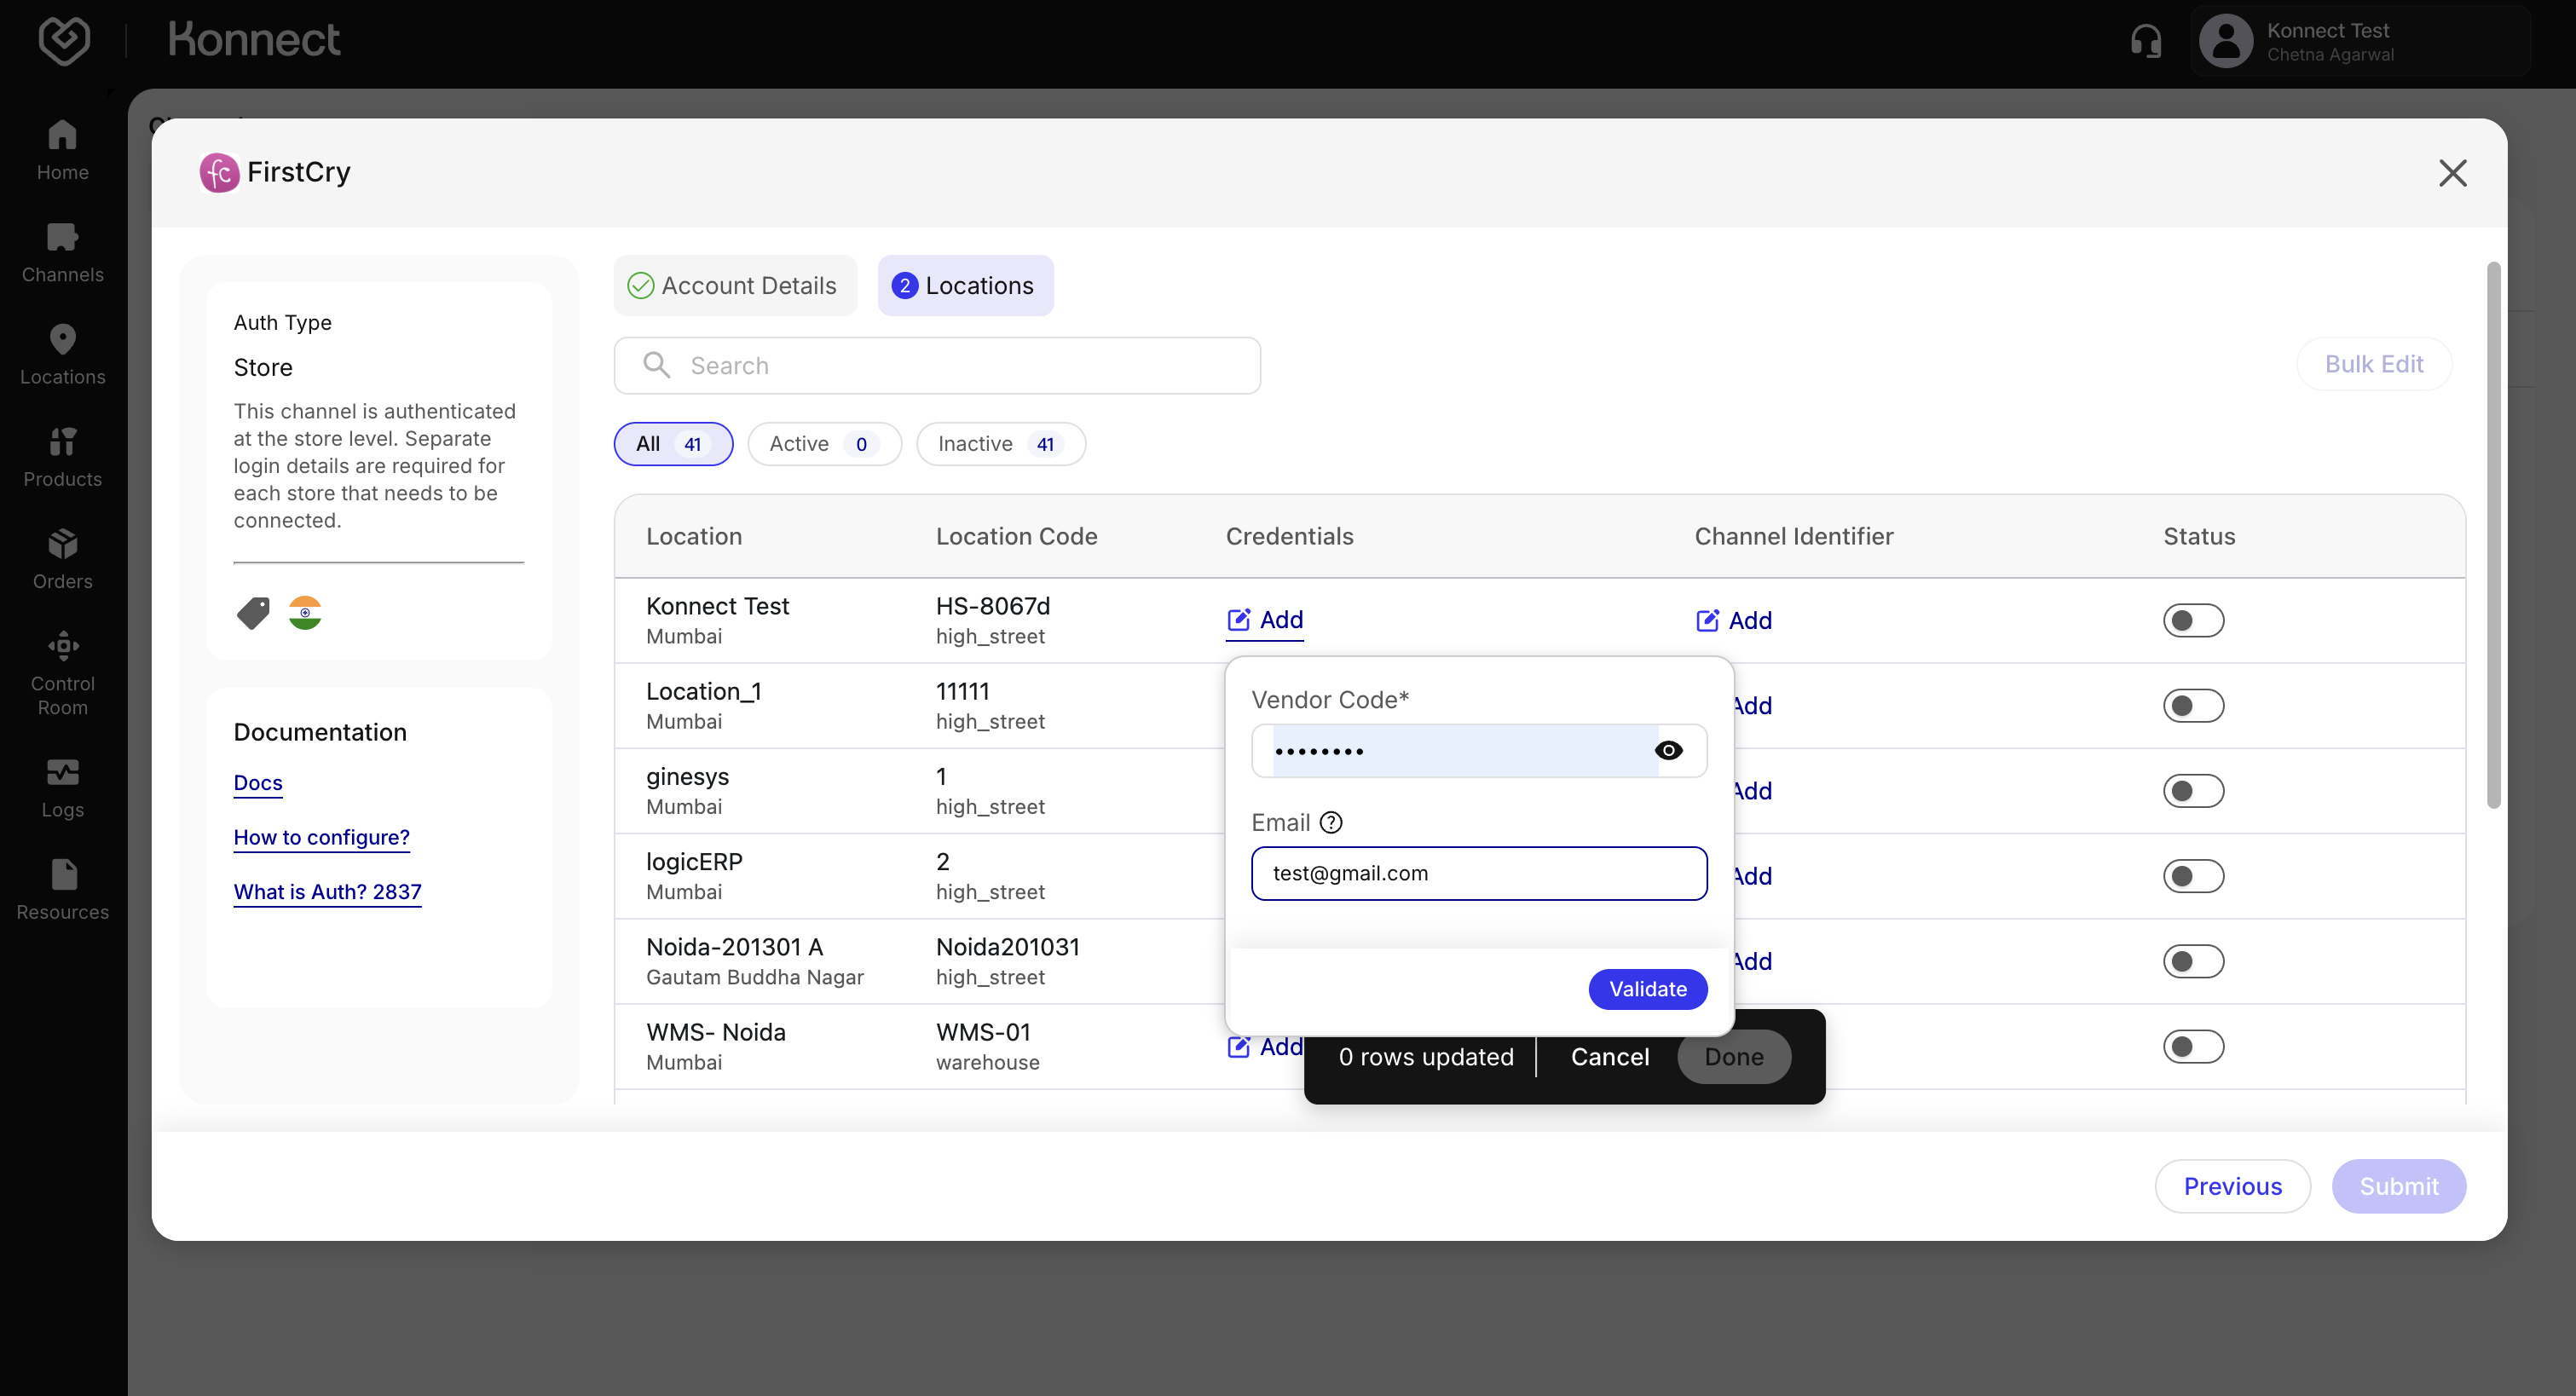
Task: Click Done in the rows updated bar
Action: click(1734, 1057)
